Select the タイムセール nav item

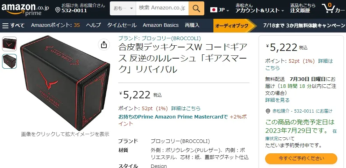click(x=122, y=25)
